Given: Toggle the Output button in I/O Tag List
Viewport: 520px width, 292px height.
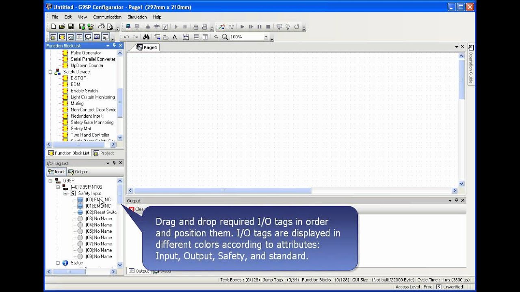Looking at the screenshot, I should [x=78, y=172].
